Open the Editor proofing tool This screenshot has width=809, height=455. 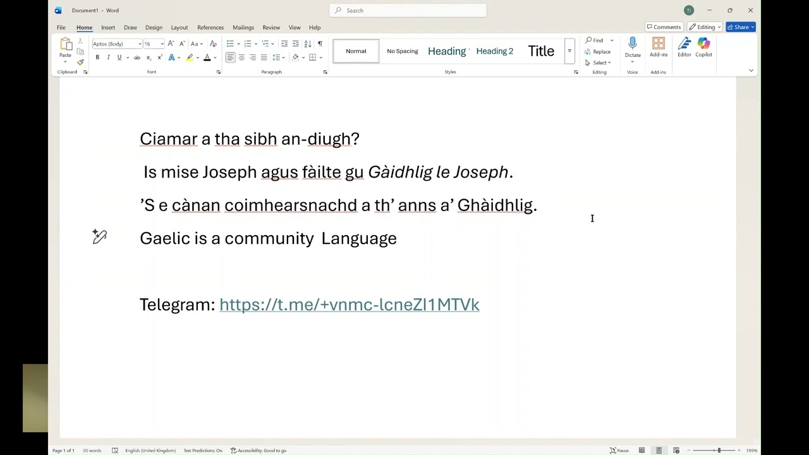pos(684,47)
